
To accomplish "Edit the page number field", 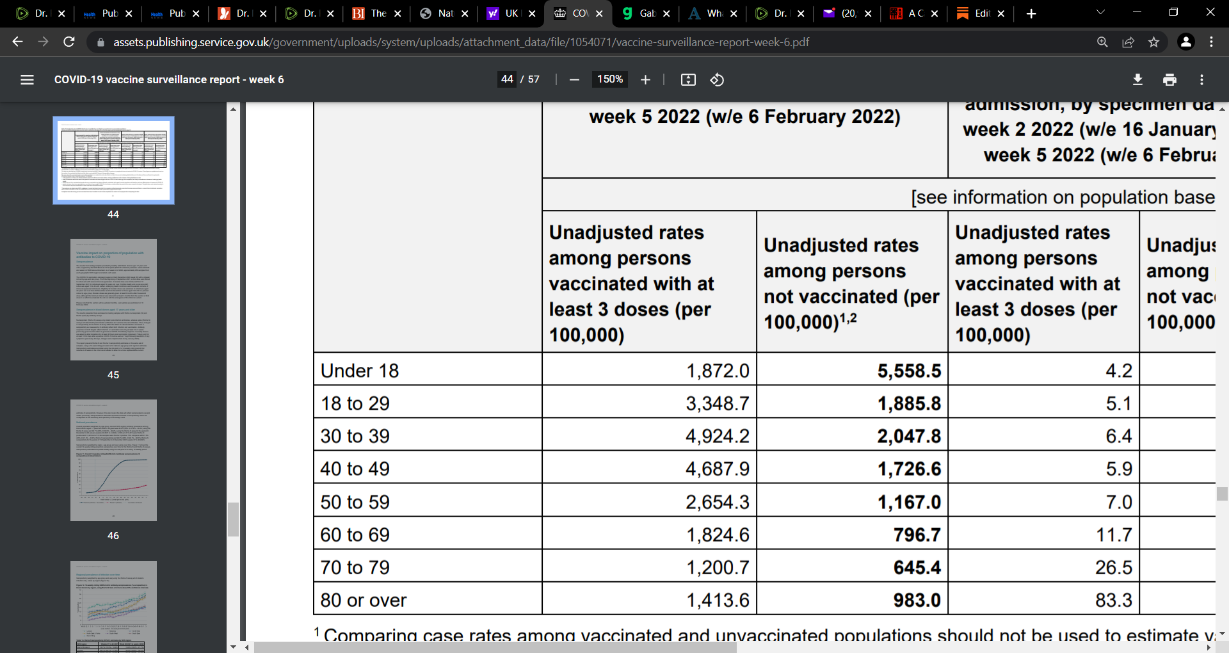I will pyautogui.click(x=507, y=79).
